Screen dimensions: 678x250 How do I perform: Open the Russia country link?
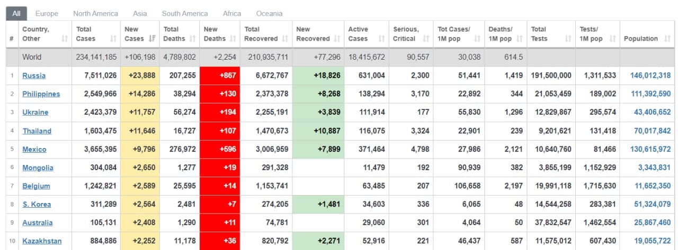(34, 76)
